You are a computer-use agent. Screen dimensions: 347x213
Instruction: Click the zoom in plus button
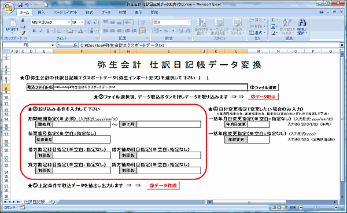[336, 207]
